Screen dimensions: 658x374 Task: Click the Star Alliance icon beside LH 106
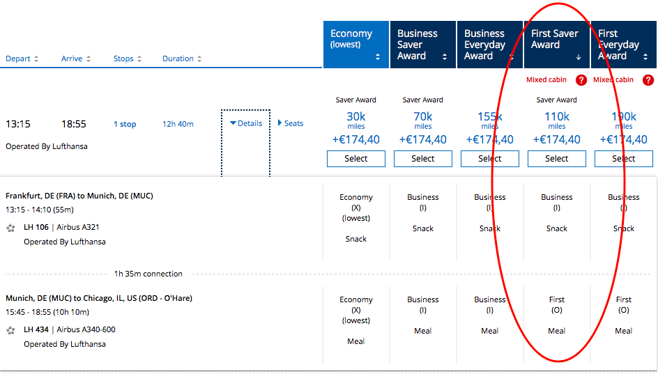[x=10, y=228]
